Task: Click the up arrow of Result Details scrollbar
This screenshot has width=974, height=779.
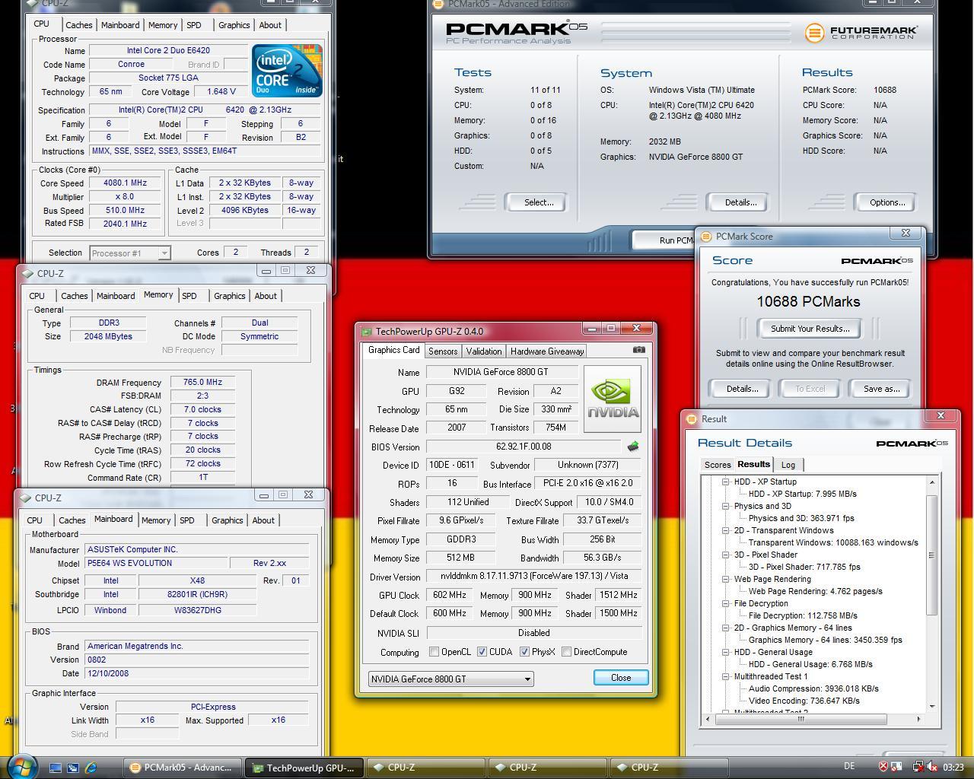Action: point(931,482)
